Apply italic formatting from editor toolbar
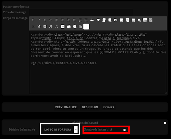The image size is (171, 139). pos(39,20)
